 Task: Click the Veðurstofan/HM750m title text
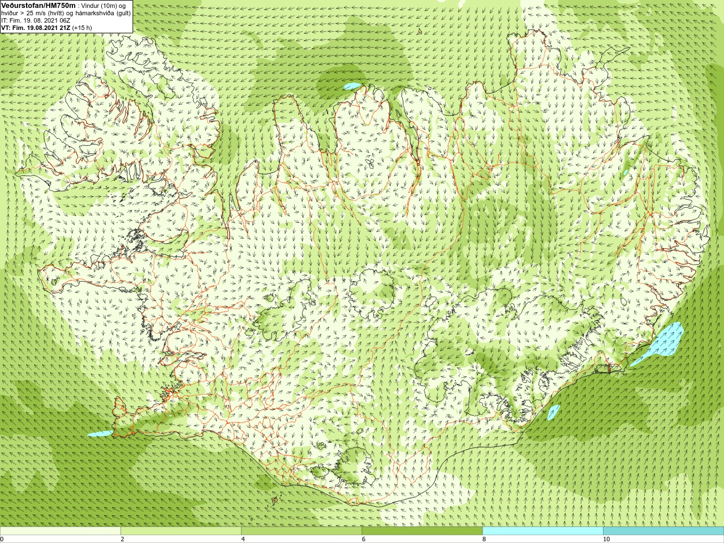coord(39,5)
